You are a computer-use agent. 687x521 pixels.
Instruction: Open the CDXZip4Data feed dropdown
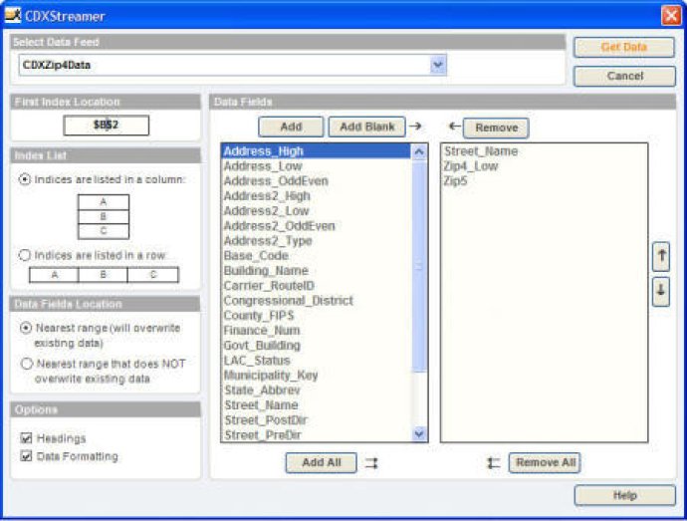point(438,65)
